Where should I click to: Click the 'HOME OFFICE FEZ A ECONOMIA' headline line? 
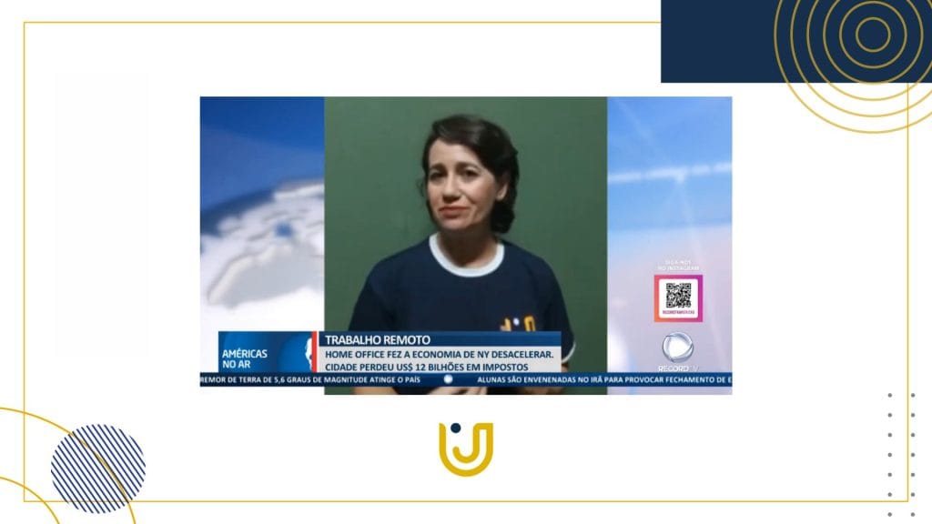(437, 353)
